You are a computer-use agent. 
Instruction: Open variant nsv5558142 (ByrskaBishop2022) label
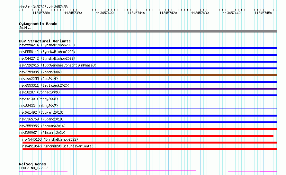tap(47, 52)
